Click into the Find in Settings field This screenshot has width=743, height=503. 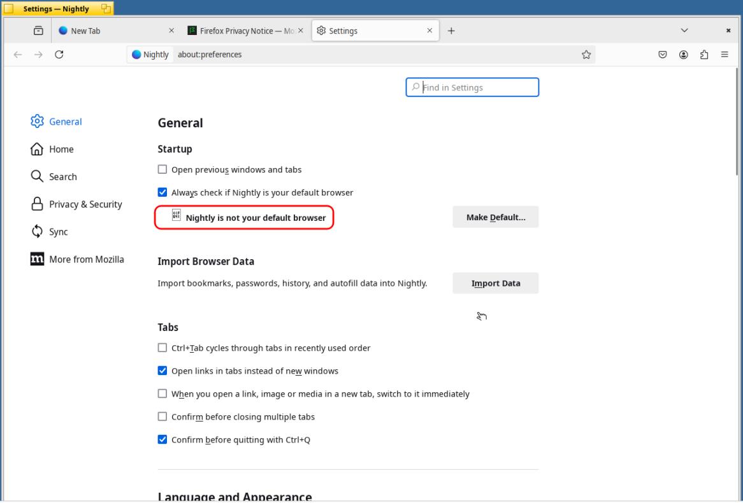click(472, 87)
